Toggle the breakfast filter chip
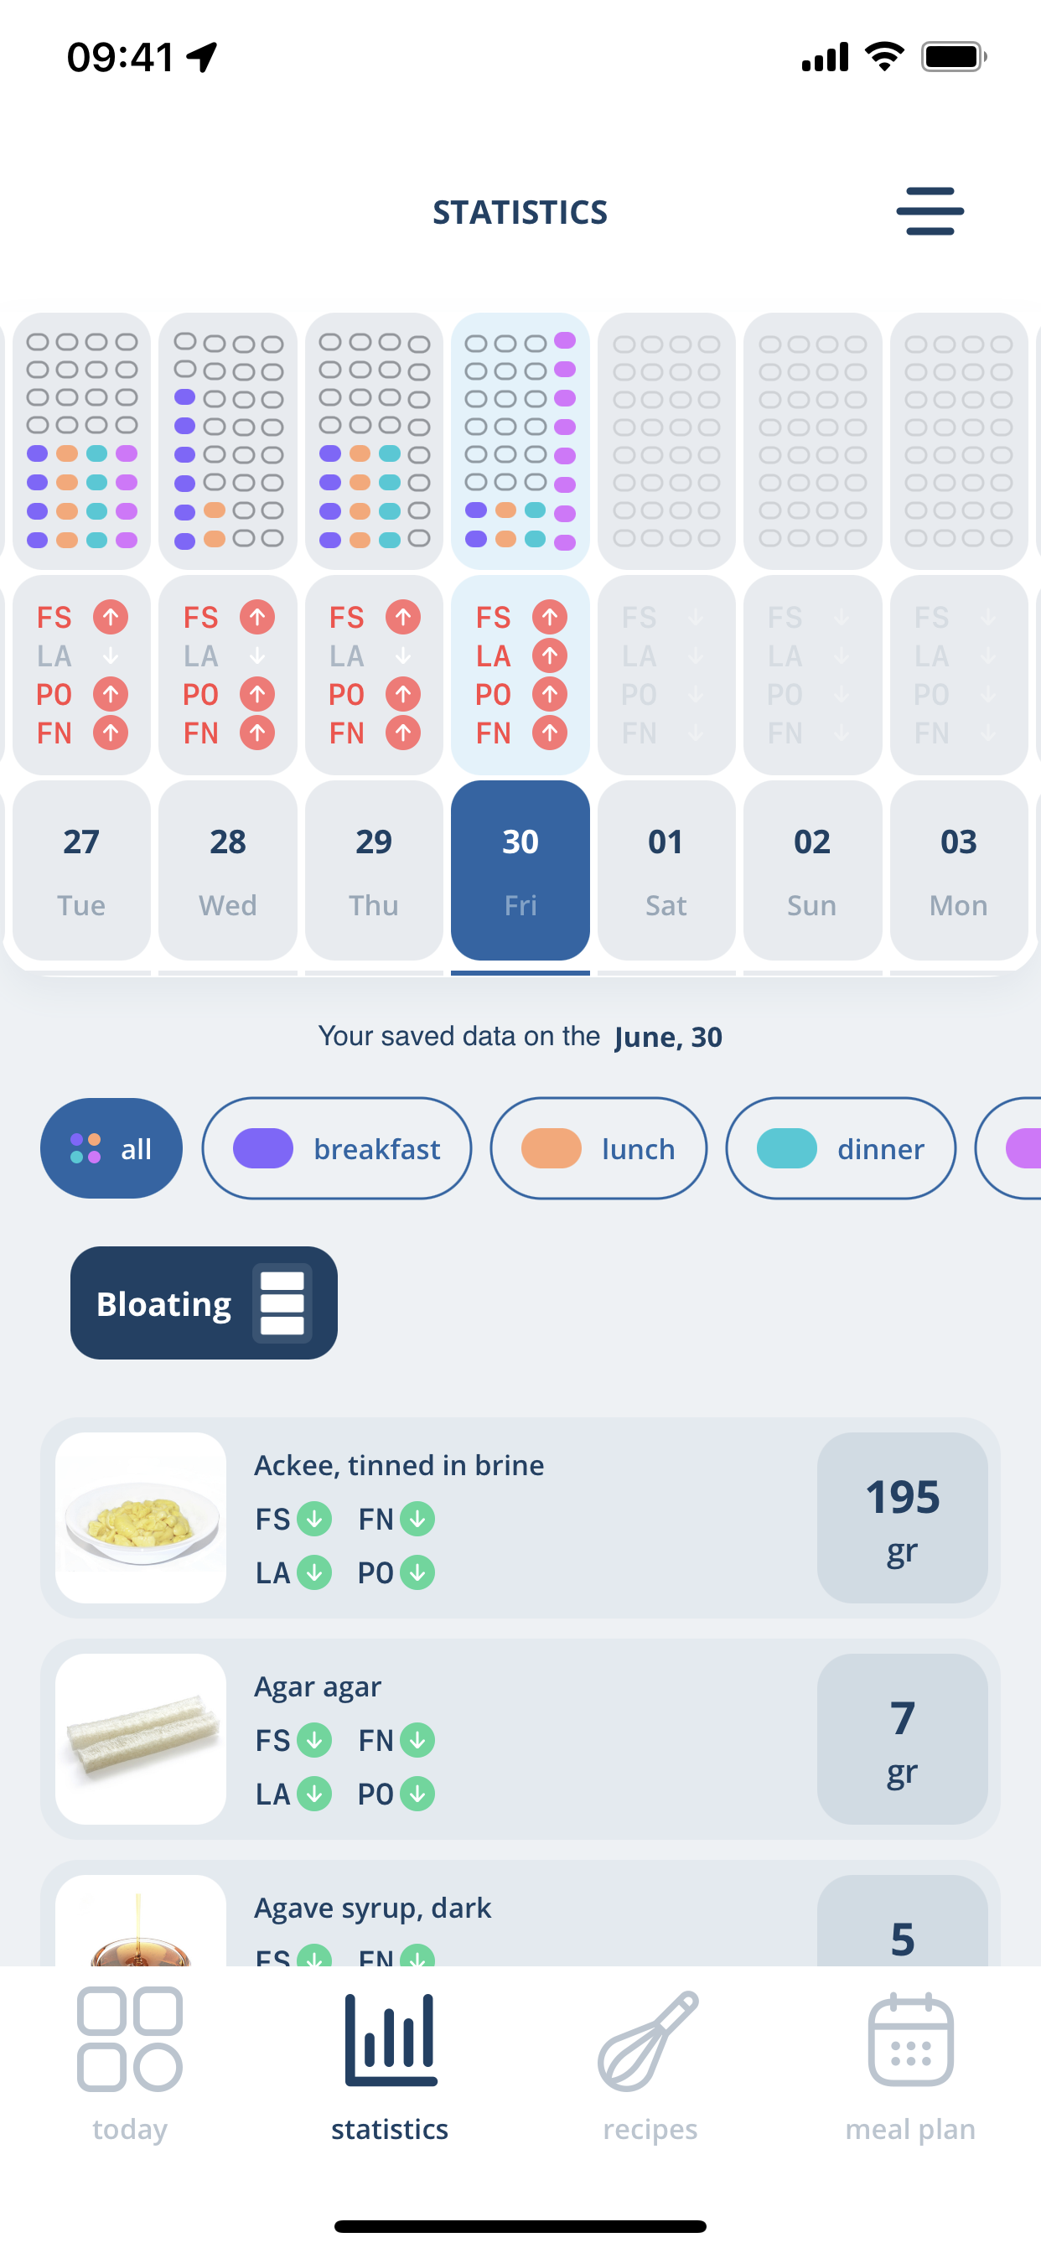Viewport: 1041px width, 2253px height. point(337,1148)
